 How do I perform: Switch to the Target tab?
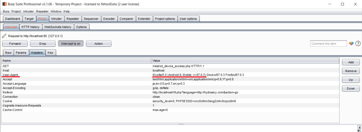[x=29, y=19]
